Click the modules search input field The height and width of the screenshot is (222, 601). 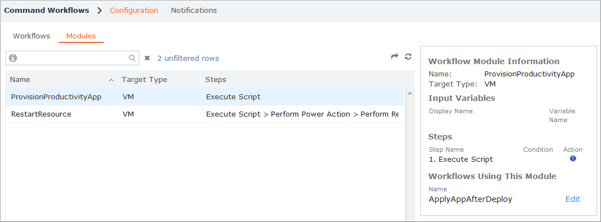pos(73,58)
